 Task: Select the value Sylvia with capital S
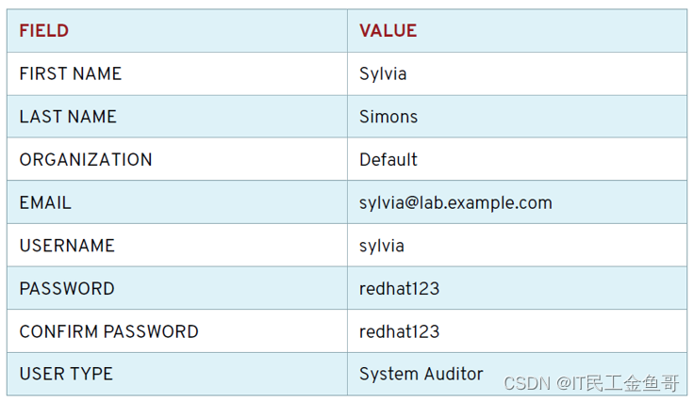click(383, 74)
